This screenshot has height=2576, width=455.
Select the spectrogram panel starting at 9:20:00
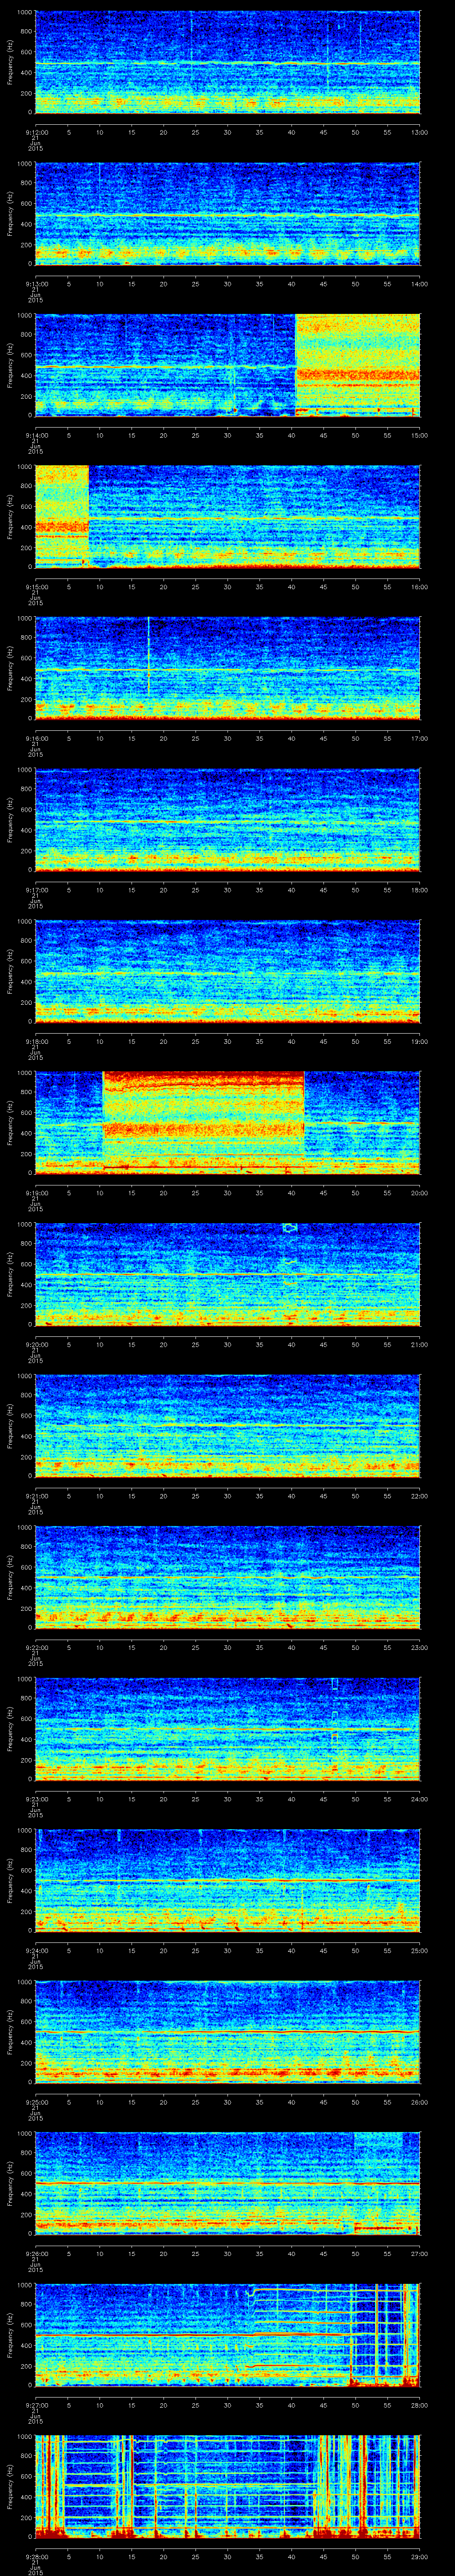pyautogui.click(x=227, y=1274)
